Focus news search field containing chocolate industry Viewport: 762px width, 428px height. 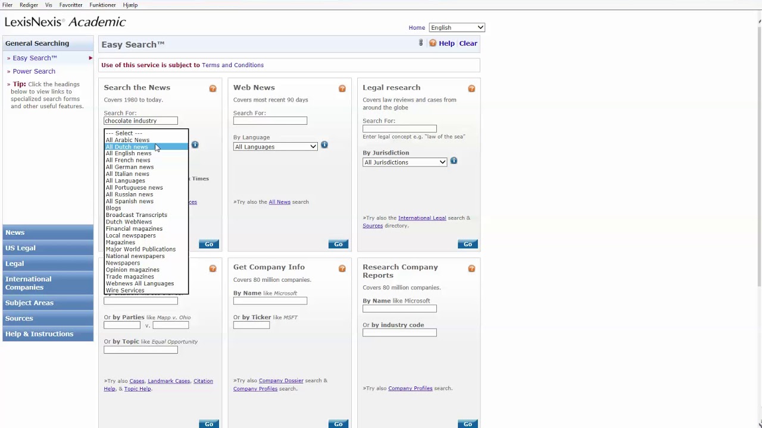(x=140, y=121)
